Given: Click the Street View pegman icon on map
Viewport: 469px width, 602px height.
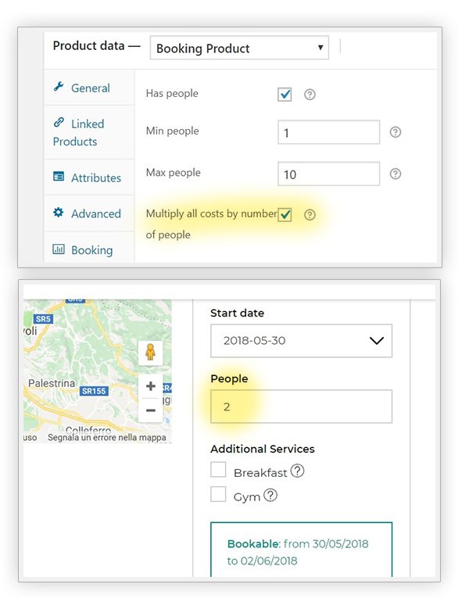Looking at the screenshot, I should coord(150,352).
